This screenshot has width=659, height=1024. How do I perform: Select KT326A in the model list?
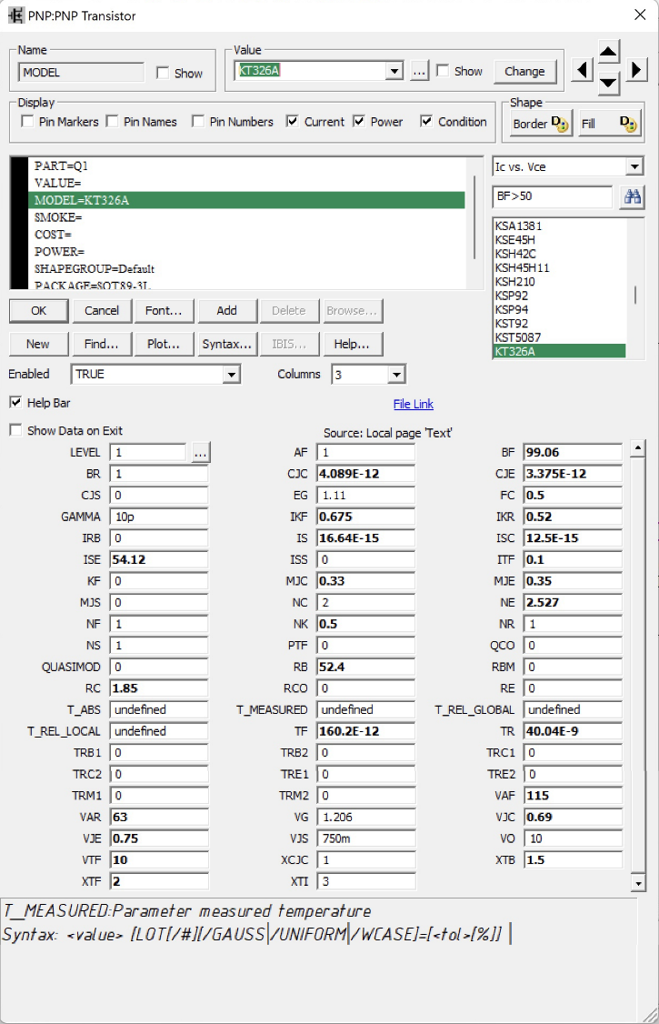[559, 351]
